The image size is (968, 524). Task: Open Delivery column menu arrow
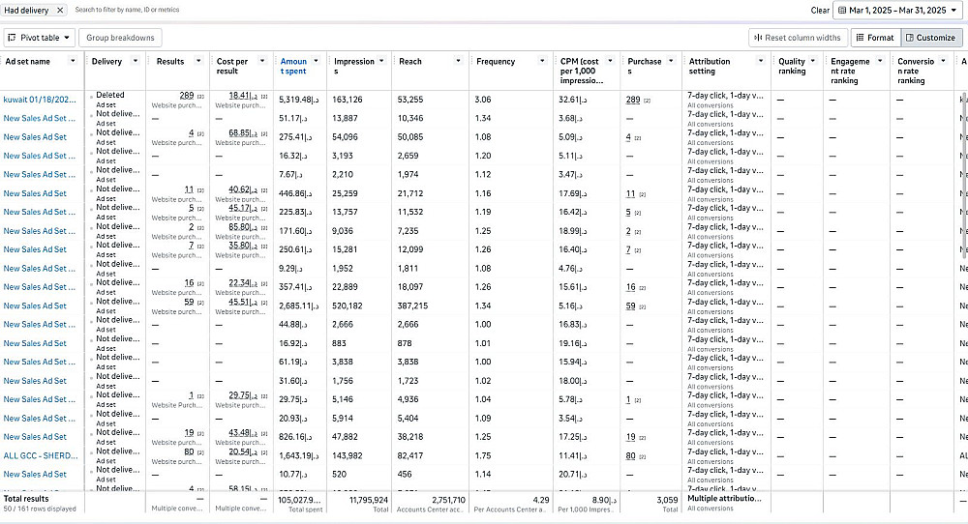136,60
